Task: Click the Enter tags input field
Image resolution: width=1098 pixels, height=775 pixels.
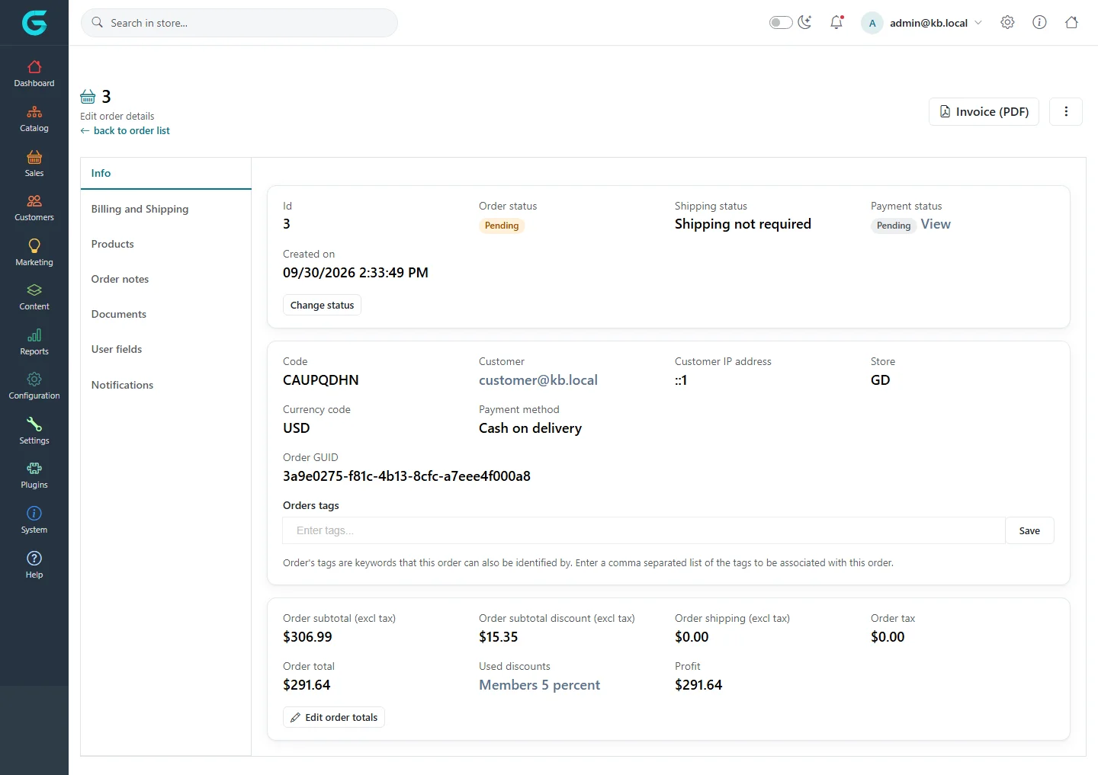Action: [644, 530]
